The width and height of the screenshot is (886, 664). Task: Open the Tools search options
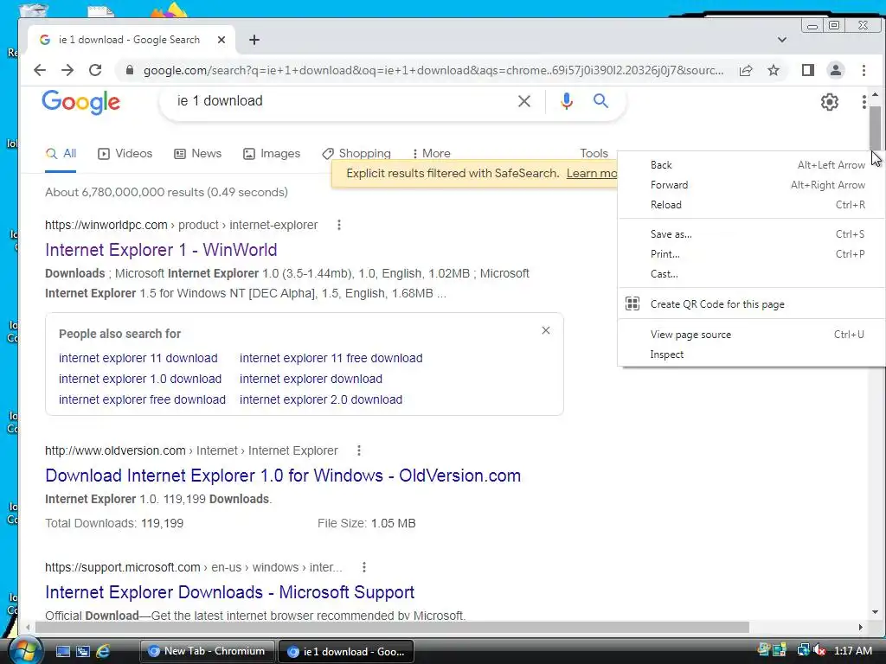click(x=594, y=154)
